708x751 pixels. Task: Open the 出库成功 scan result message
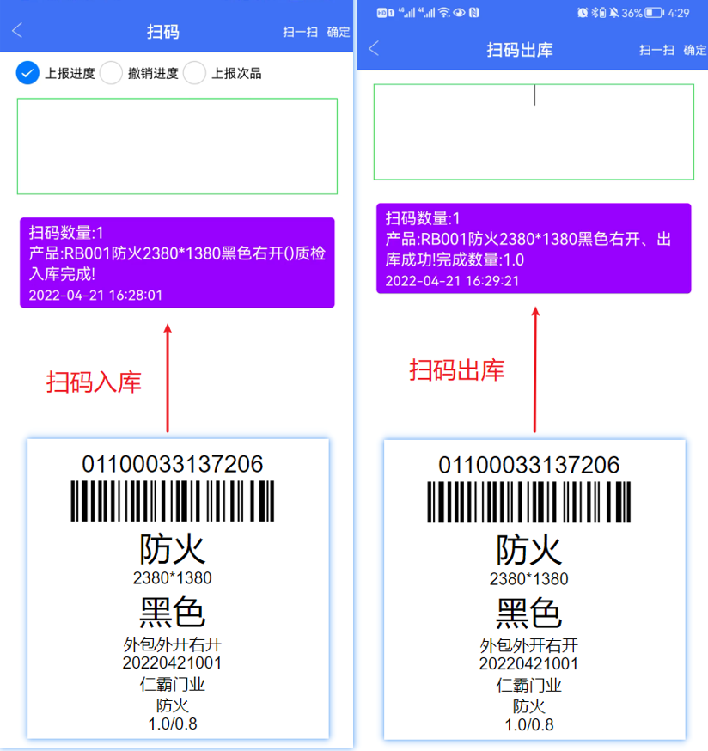click(534, 248)
